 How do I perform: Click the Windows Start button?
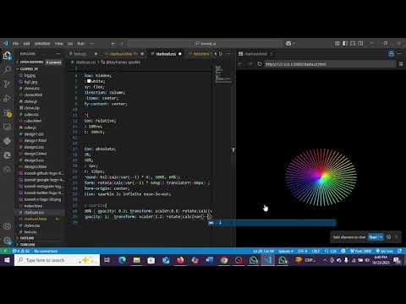[x=7, y=260]
